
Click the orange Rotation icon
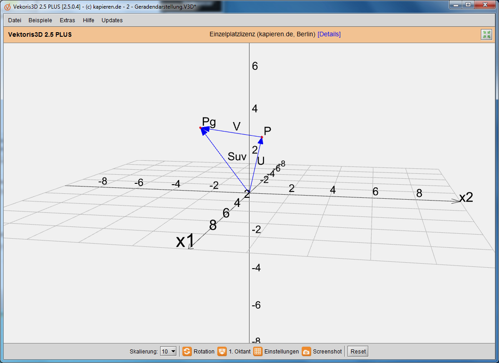[187, 351]
